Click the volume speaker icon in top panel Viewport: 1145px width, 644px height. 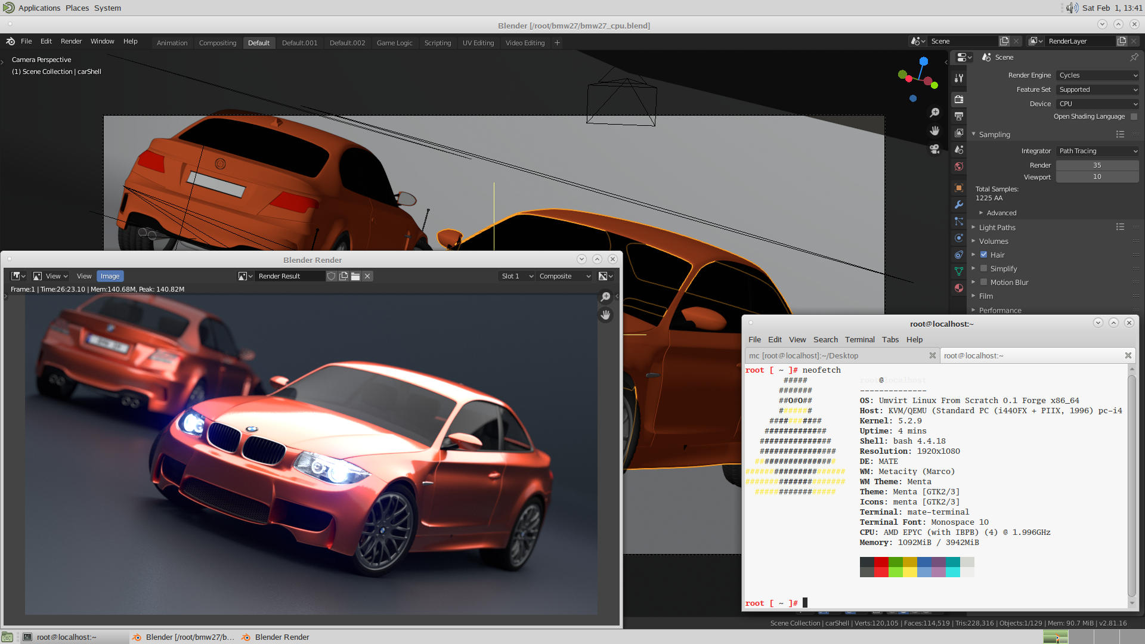pyautogui.click(x=1072, y=8)
